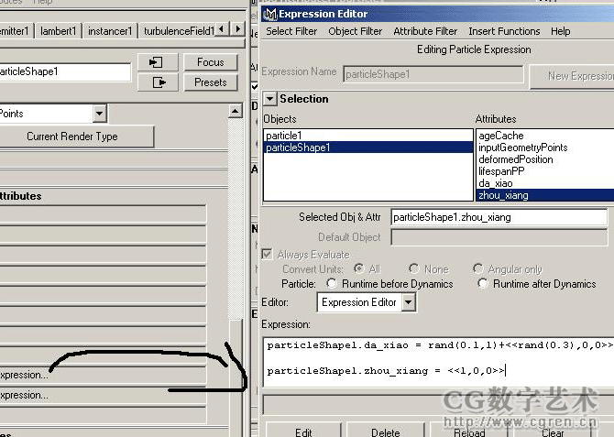Screen dimensions: 614x437
Task: Click the upper Expression... attribute field
Action: [x=103, y=375]
